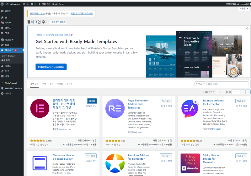Viewport: 251px width, 176px height.
Task: Switch to the Favorites tab
Action: [70, 84]
